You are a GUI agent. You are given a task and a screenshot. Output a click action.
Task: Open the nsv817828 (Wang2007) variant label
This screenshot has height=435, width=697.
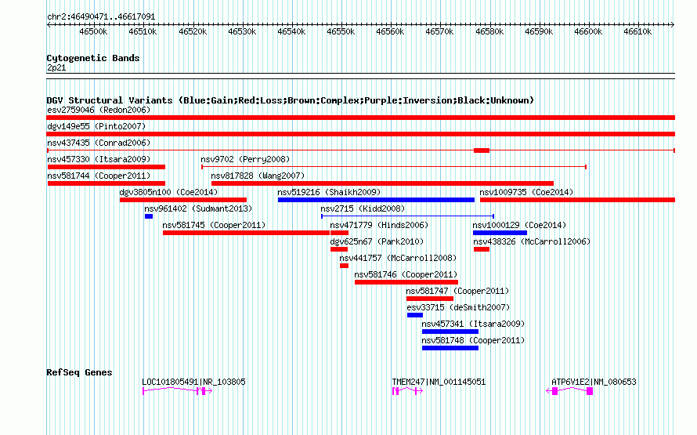(258, 176)
